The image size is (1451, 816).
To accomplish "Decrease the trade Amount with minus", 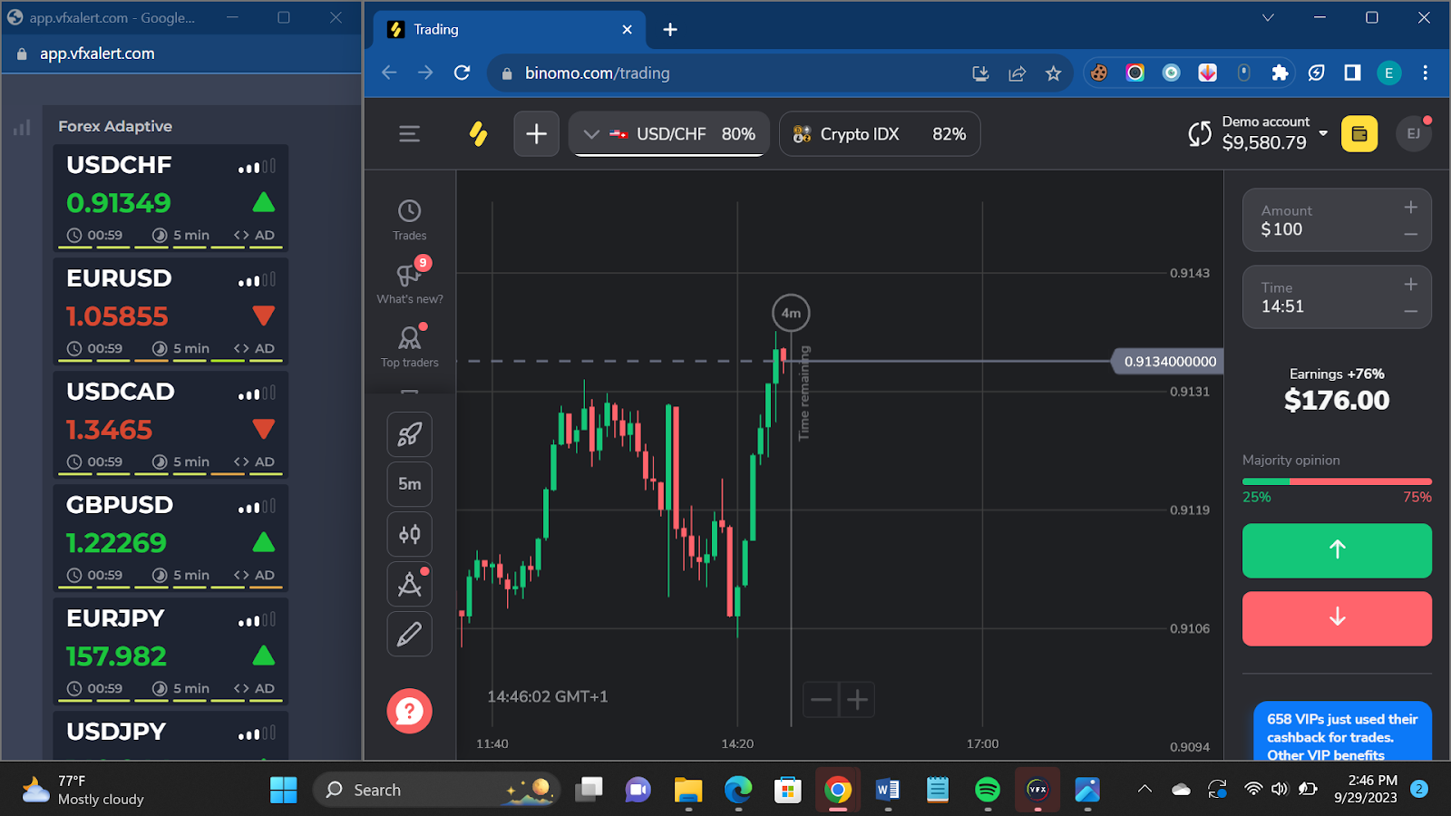I will coord(1410,235).
